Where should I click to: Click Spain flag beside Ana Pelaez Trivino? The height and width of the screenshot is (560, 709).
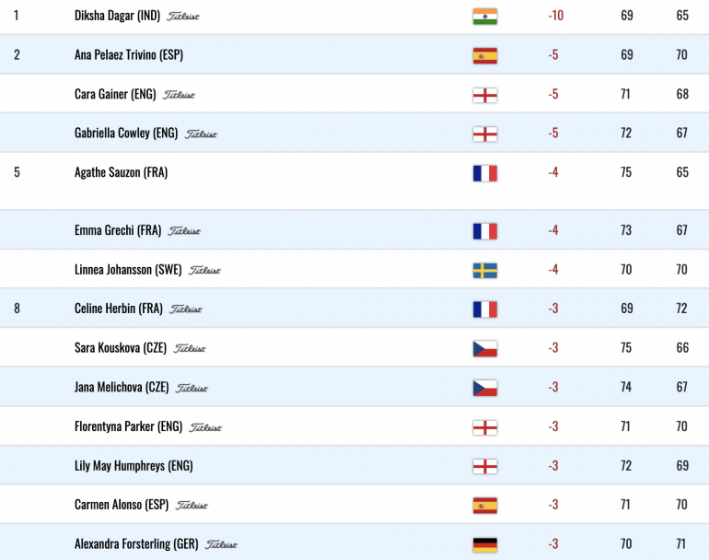484,55
